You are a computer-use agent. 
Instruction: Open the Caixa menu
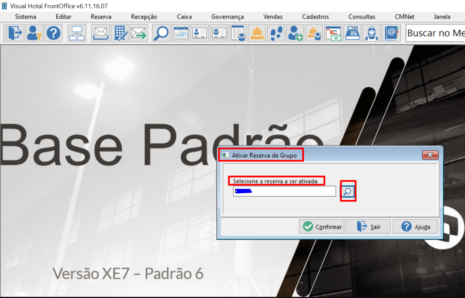tap(184, 17)
